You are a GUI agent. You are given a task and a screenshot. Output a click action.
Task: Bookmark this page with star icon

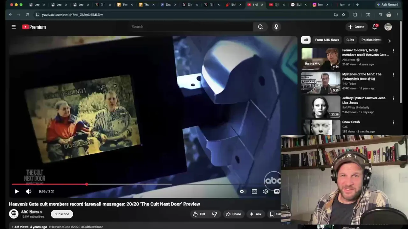[x=343, y=15]
